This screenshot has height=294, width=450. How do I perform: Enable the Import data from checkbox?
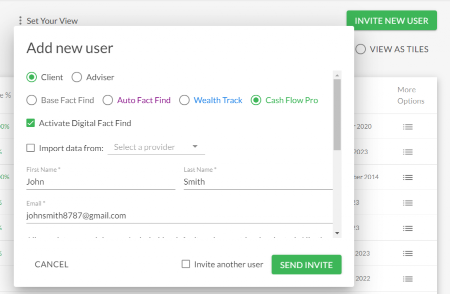coord(30,148)
